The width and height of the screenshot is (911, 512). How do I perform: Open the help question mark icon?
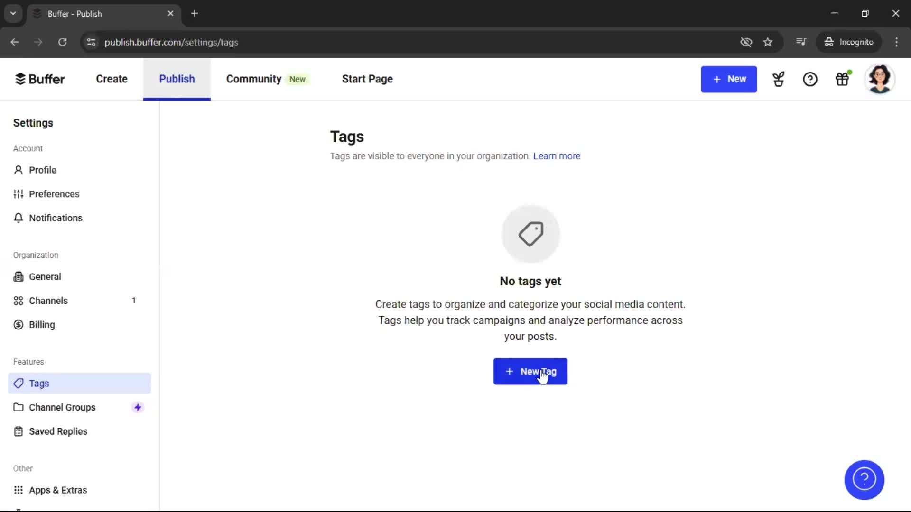810,79
